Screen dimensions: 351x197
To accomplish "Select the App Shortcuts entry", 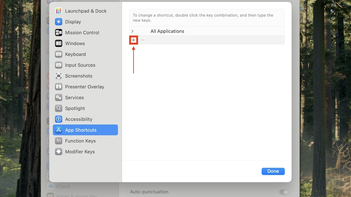I will (85, 130).
